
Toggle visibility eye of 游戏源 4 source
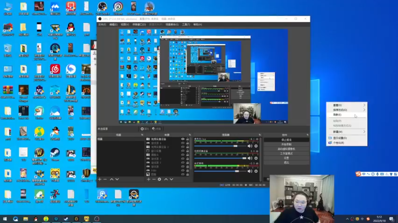click(183, 143)
